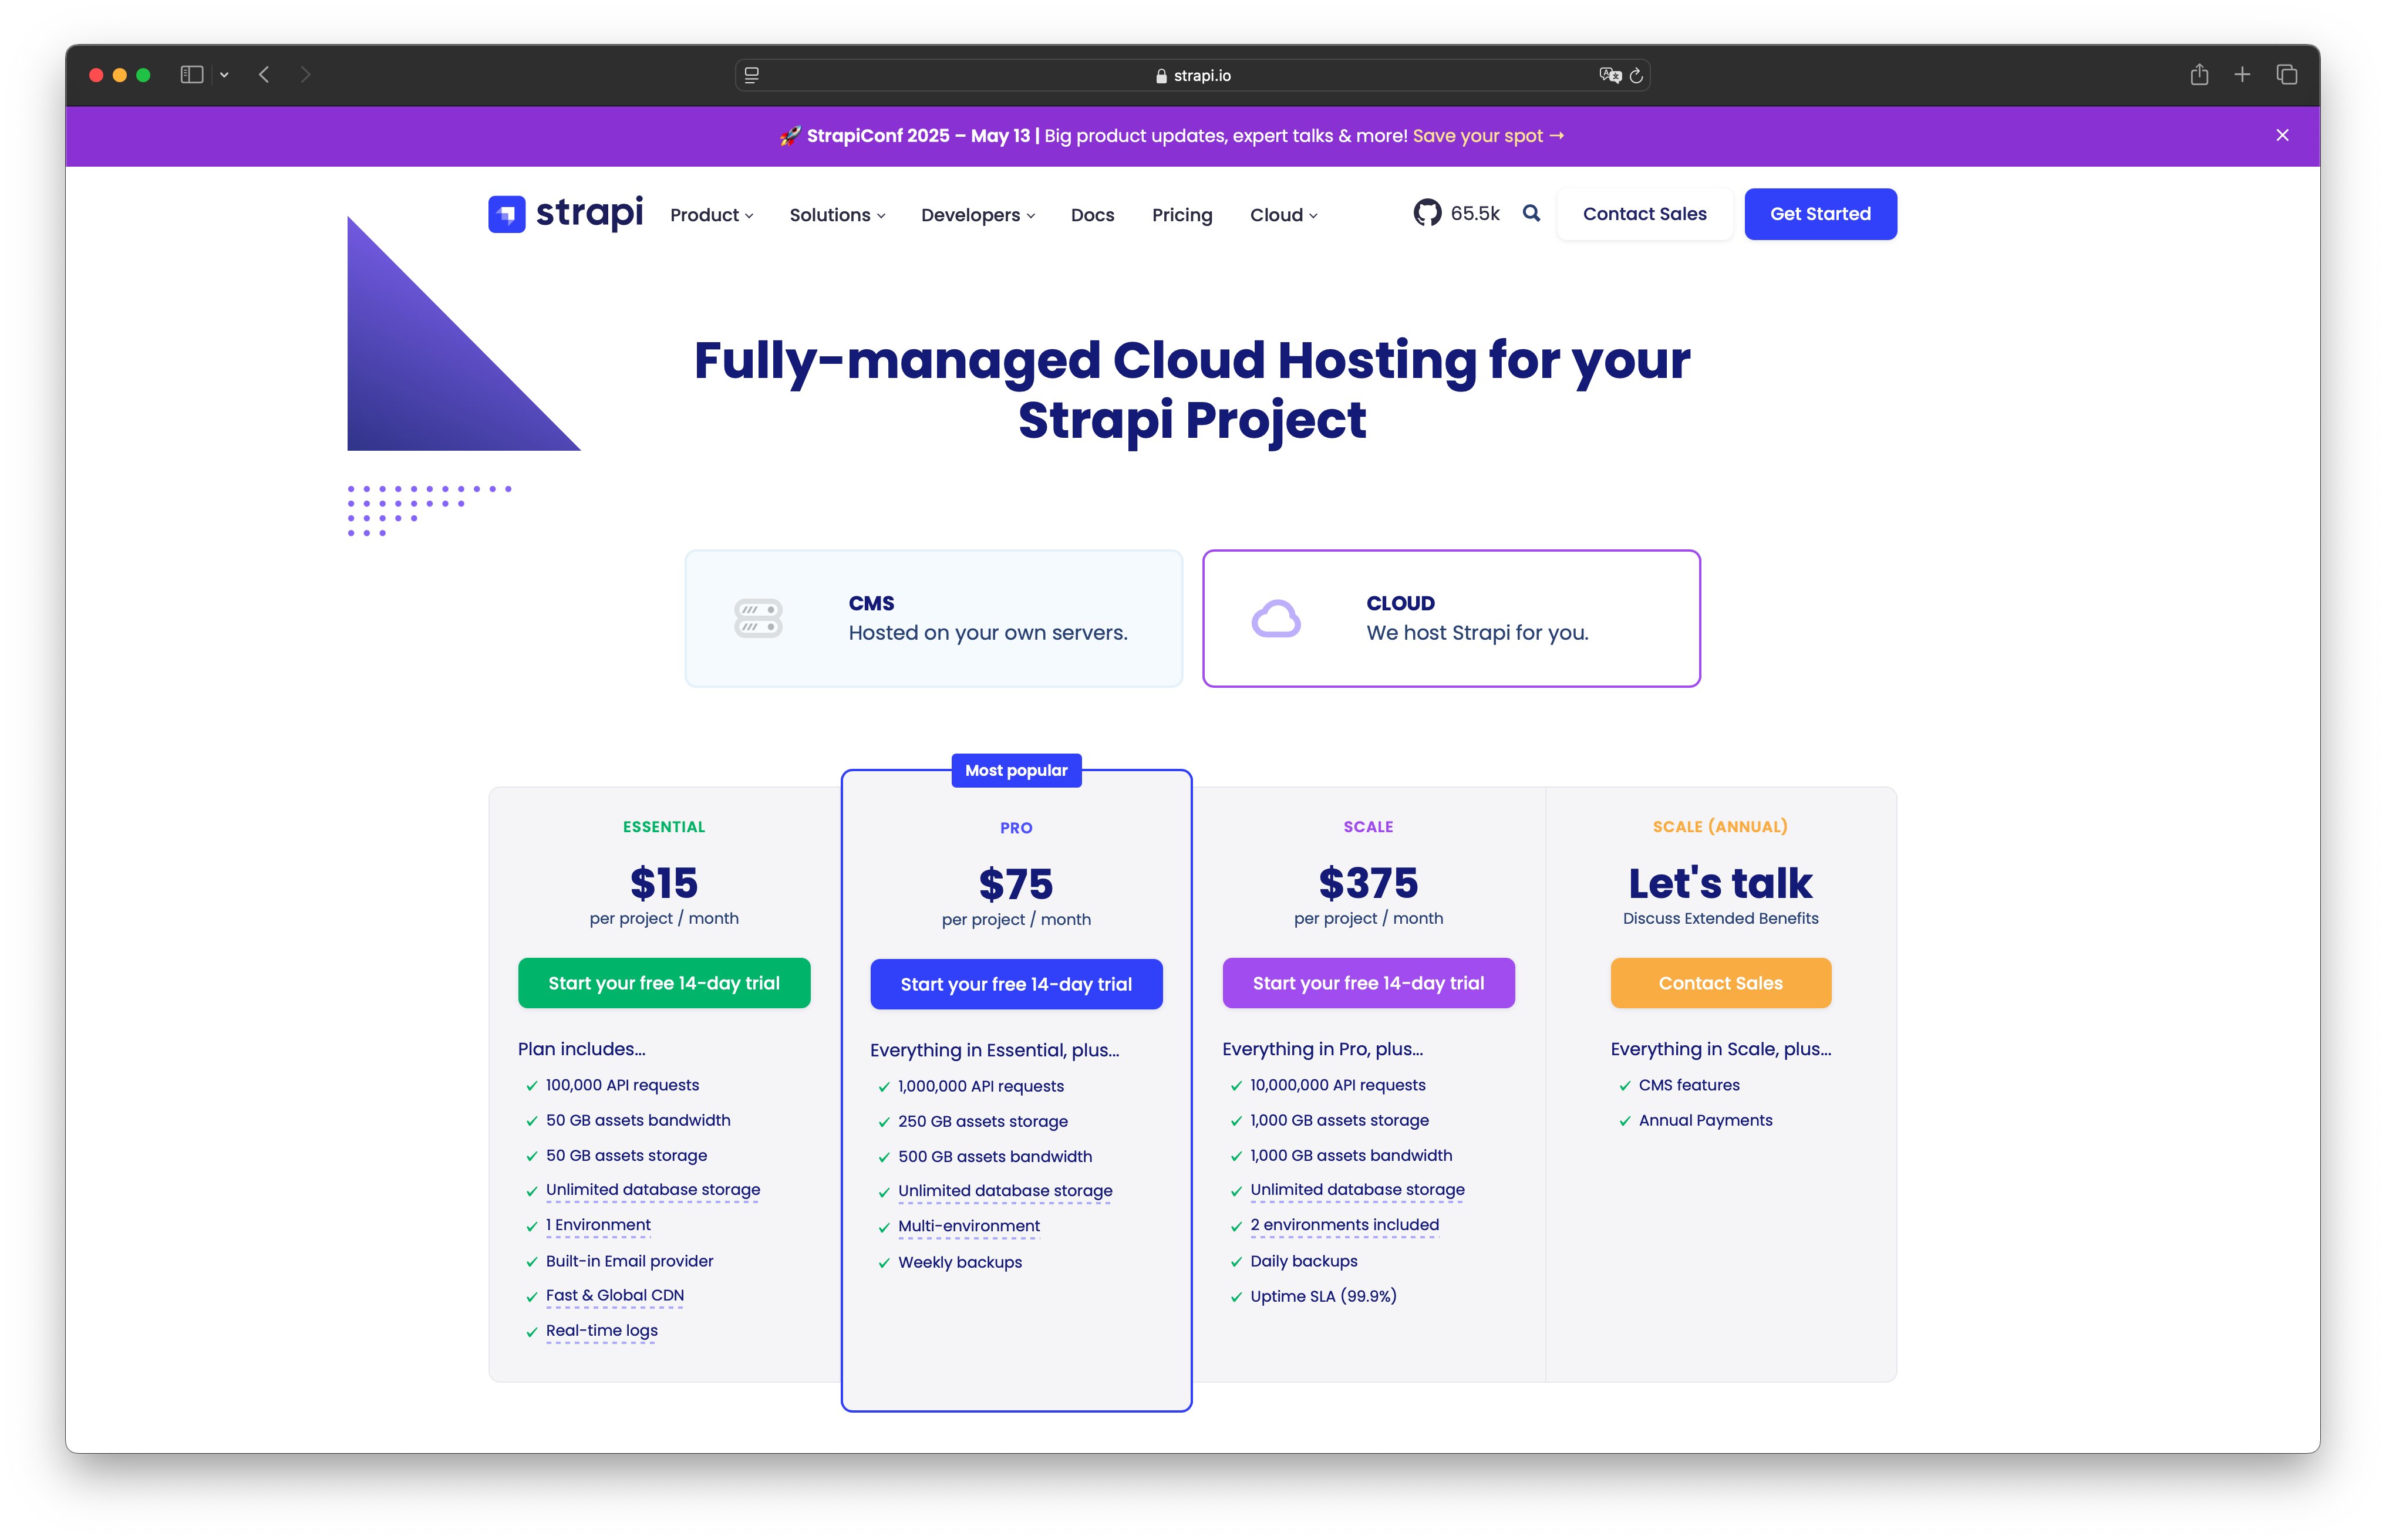The image size is (2386, 1540).
Task: Click the CMS server icon
Action: point(759,618)
